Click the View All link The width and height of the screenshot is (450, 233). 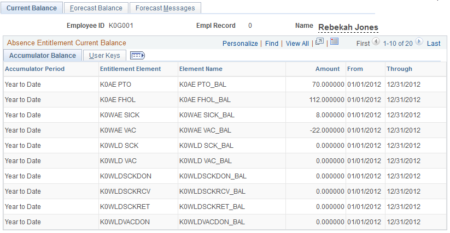[297, 44]
